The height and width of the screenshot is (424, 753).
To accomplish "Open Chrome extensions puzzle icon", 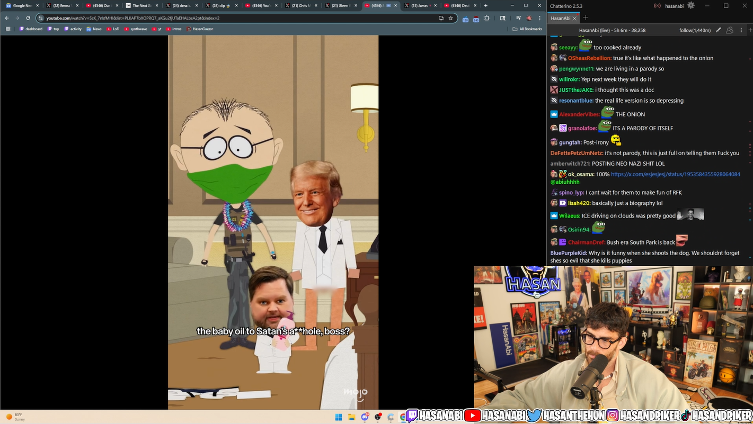I will [x=487, y=18].
